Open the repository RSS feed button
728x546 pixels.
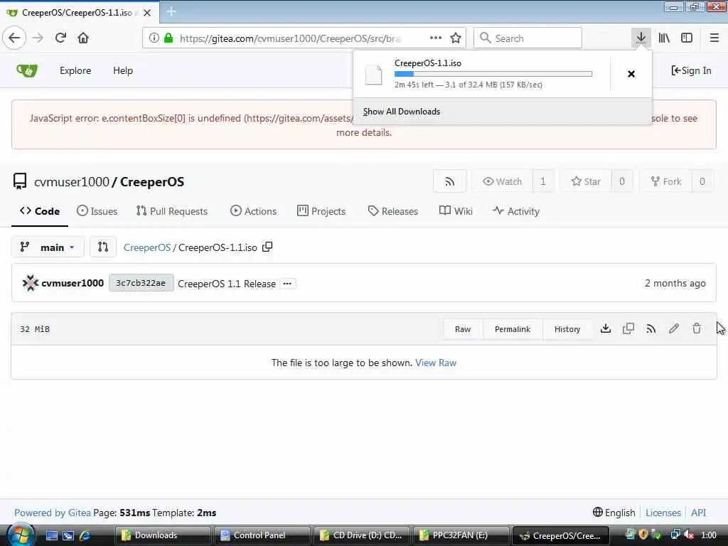(x=449, y=181)
